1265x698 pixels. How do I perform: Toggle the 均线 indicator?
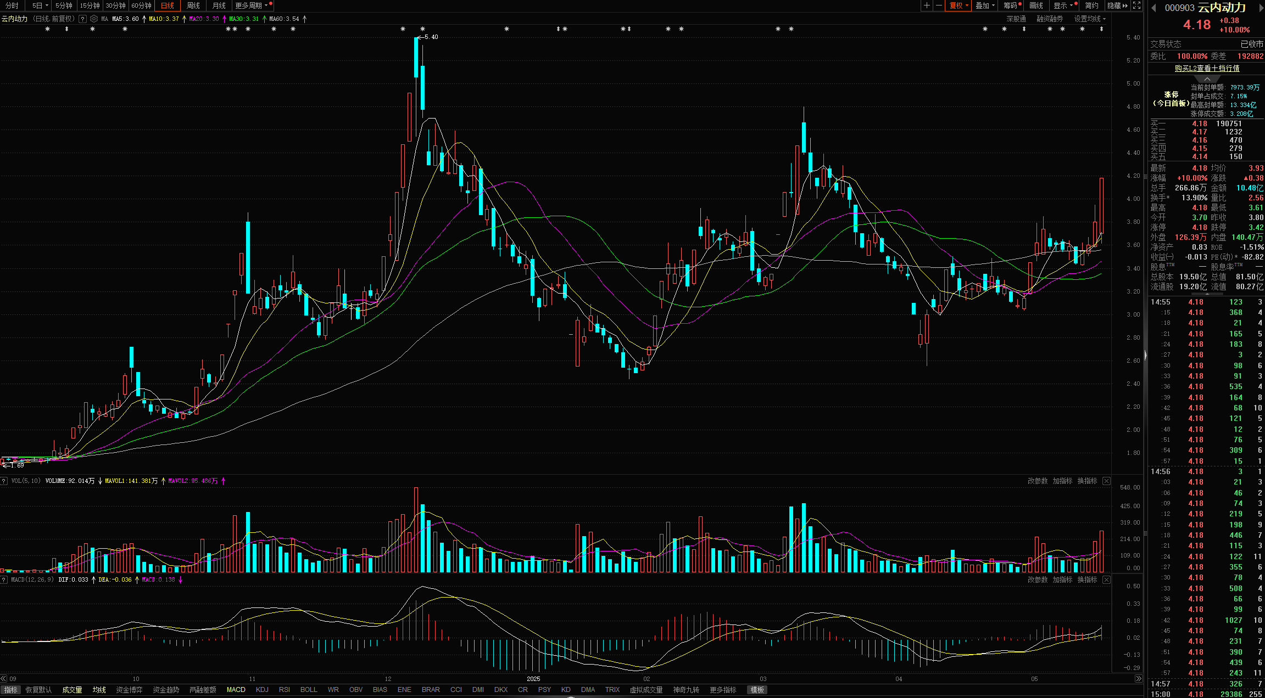pos(99,690)
